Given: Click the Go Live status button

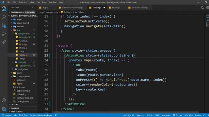Looking at the screenshot, I should [177, 115].
